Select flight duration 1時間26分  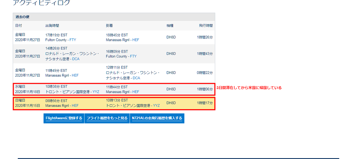(x=205, y=37)
